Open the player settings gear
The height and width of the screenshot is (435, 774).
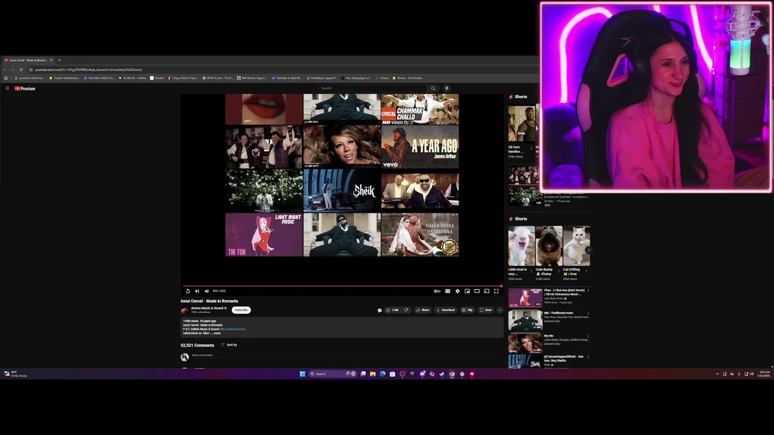click(x=457, y=291)
